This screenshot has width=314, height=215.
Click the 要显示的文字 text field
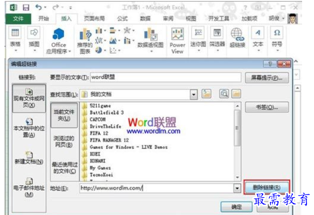[166, 77]
